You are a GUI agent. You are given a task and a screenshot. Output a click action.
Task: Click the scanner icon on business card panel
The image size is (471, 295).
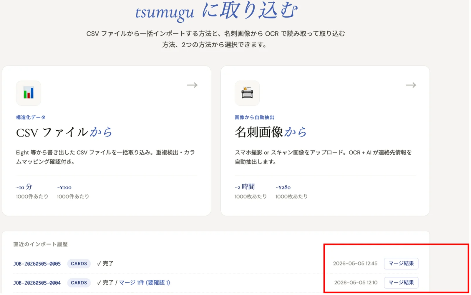[x=247, y=93]
